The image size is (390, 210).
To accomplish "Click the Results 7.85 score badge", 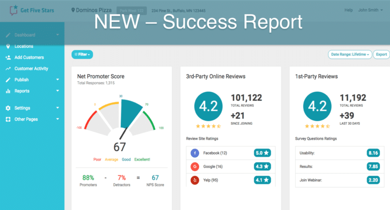I will [x=373, y=166].
